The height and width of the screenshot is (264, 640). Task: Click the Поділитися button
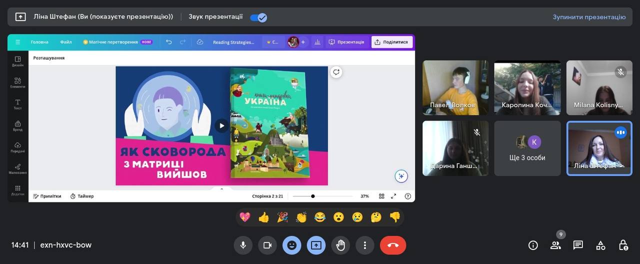391,42
